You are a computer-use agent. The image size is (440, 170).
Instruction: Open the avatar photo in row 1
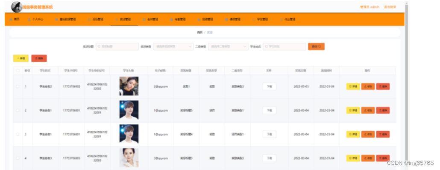click(x=129, y=86)
